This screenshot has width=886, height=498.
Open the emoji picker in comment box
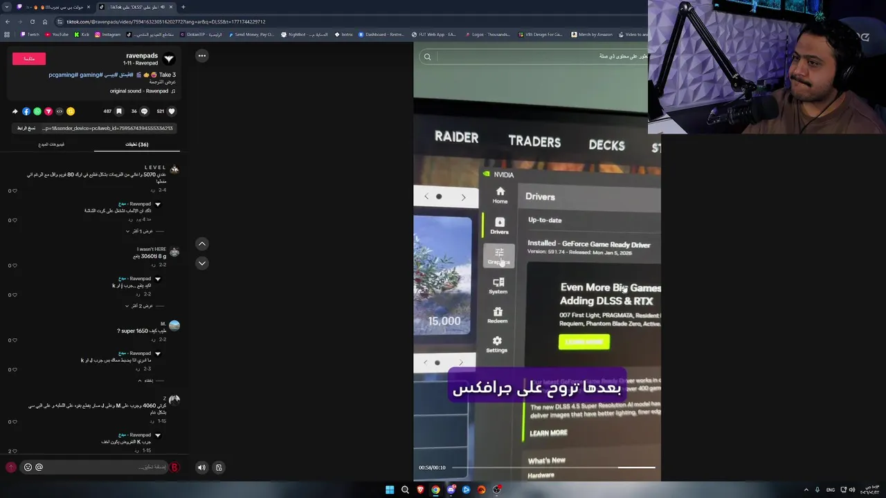(28, 468)
